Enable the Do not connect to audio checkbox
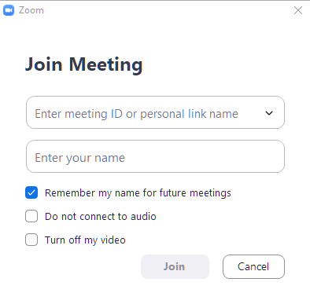310x304 pixels. 31,216
